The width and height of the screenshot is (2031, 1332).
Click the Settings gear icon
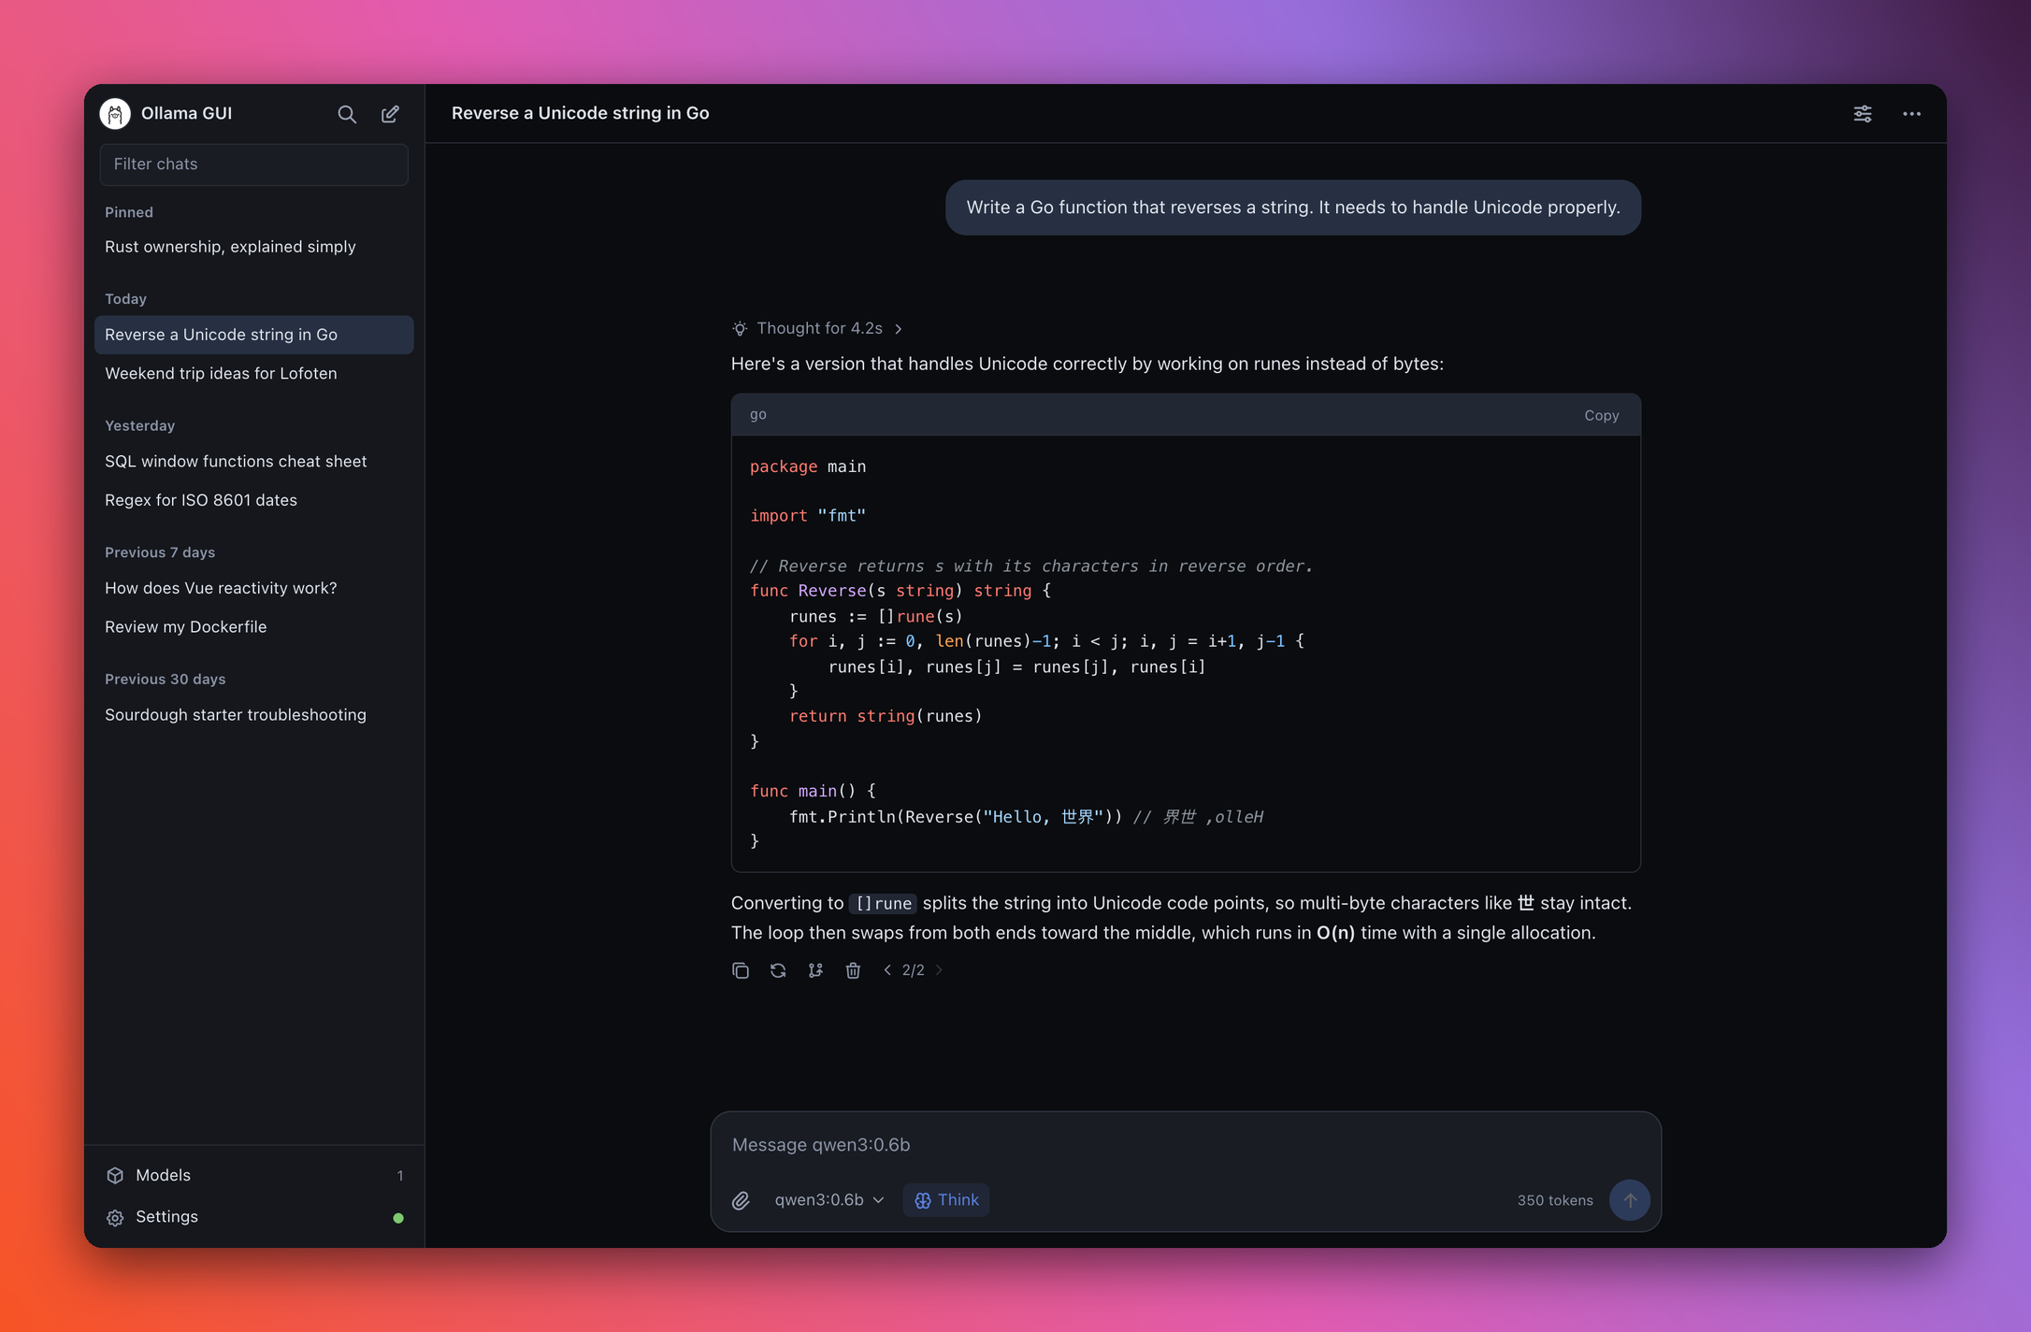pyautogui.click(x=115, y=1217)
